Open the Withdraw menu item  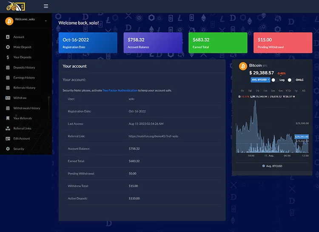pyautogui.click(x=20, y=98)
